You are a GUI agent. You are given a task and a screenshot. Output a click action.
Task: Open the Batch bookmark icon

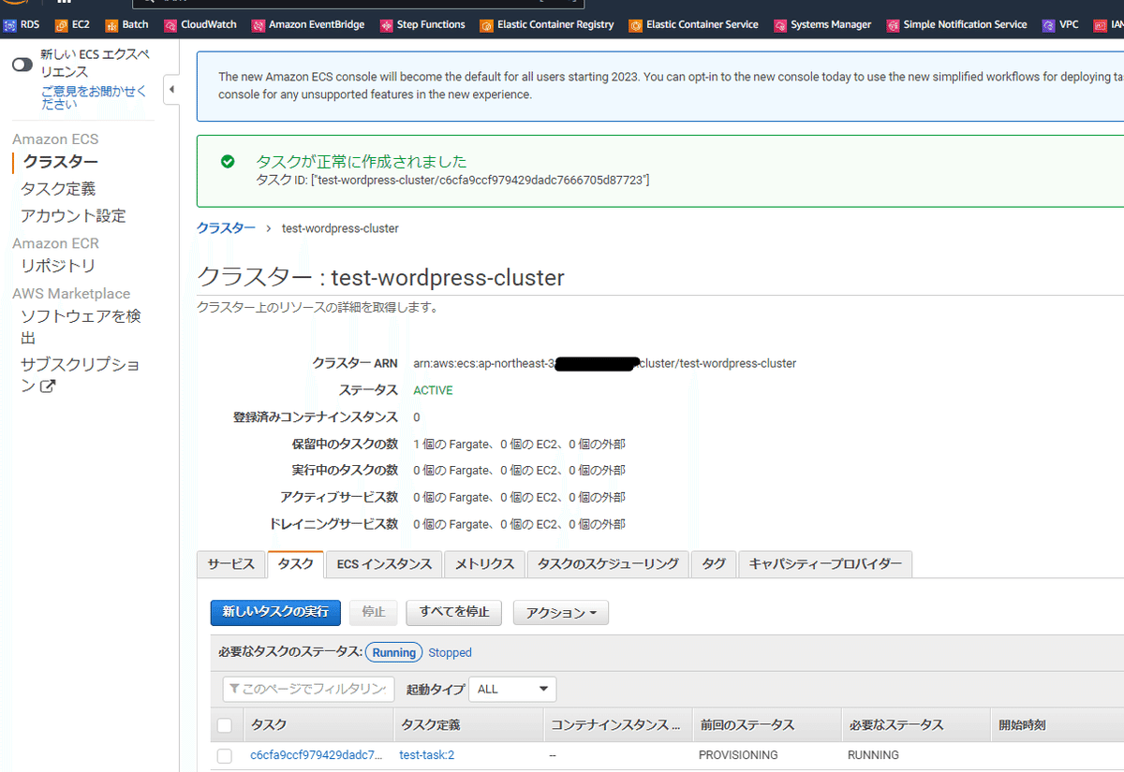click(x=111, y=25)
